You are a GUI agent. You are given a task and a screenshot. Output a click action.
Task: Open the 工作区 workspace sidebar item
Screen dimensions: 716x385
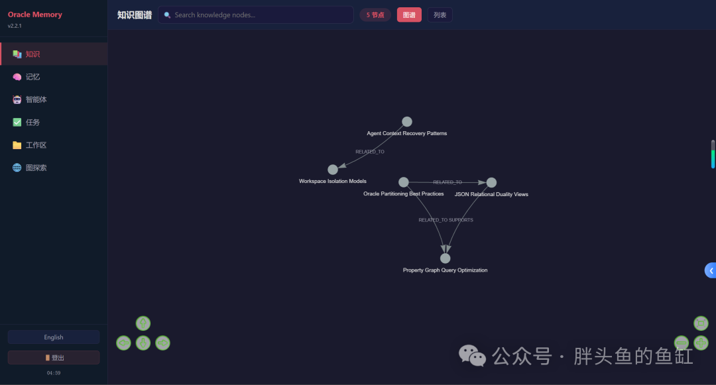(54, 145)
